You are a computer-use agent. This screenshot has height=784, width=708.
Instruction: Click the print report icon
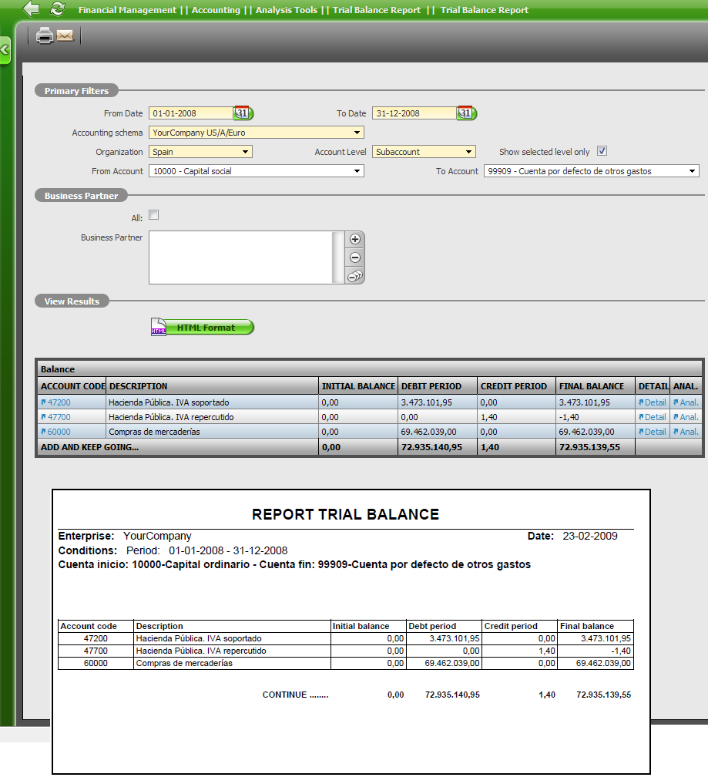click(45, 35)
